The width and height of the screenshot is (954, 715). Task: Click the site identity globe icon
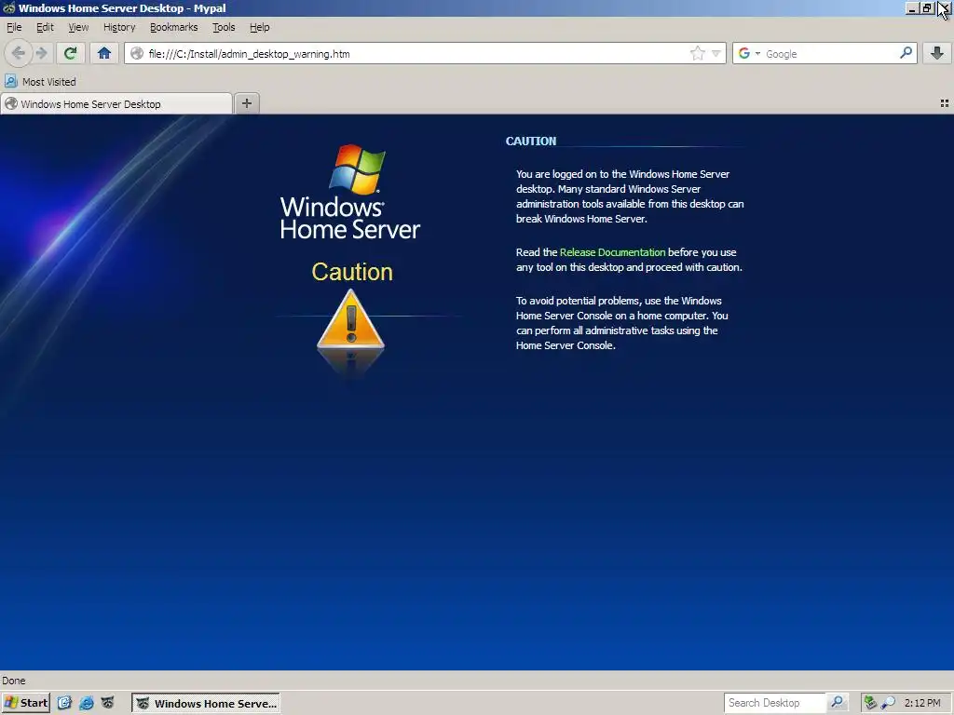point(137,53)
